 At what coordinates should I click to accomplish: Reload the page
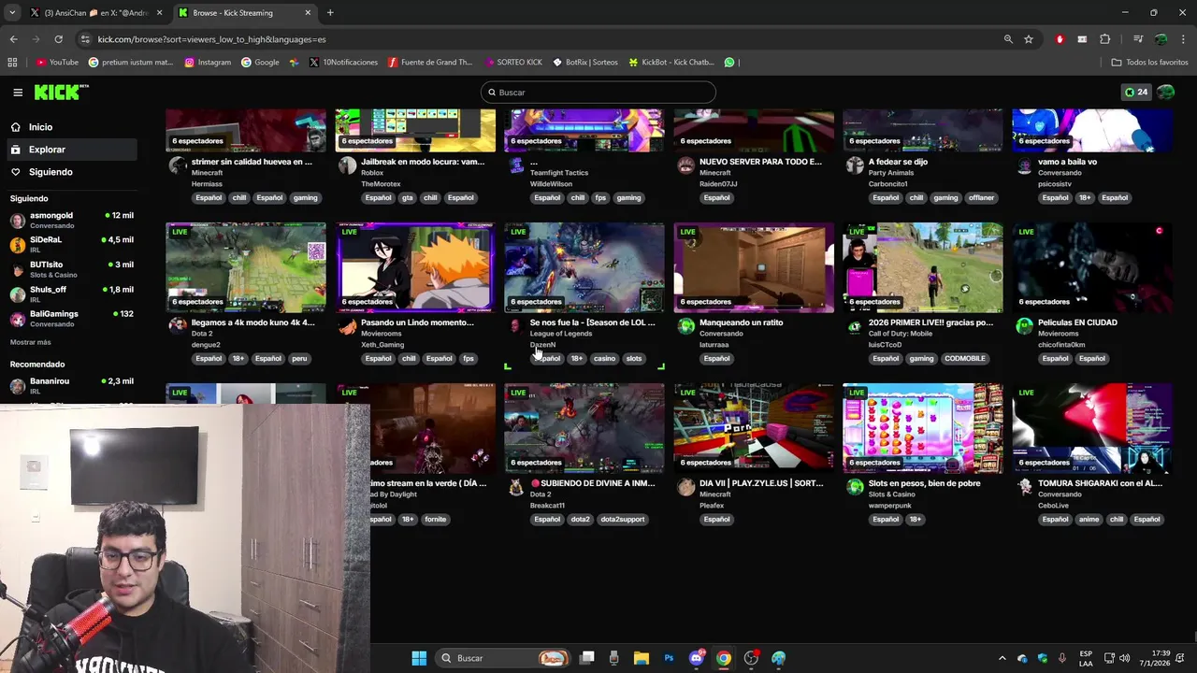[58, 39]
